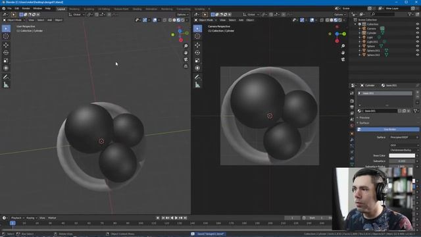Select the Scale tool in camera viewport toolbar
Image resolution: width=421 pixels, height=237 pixels.
coord(197,61)
